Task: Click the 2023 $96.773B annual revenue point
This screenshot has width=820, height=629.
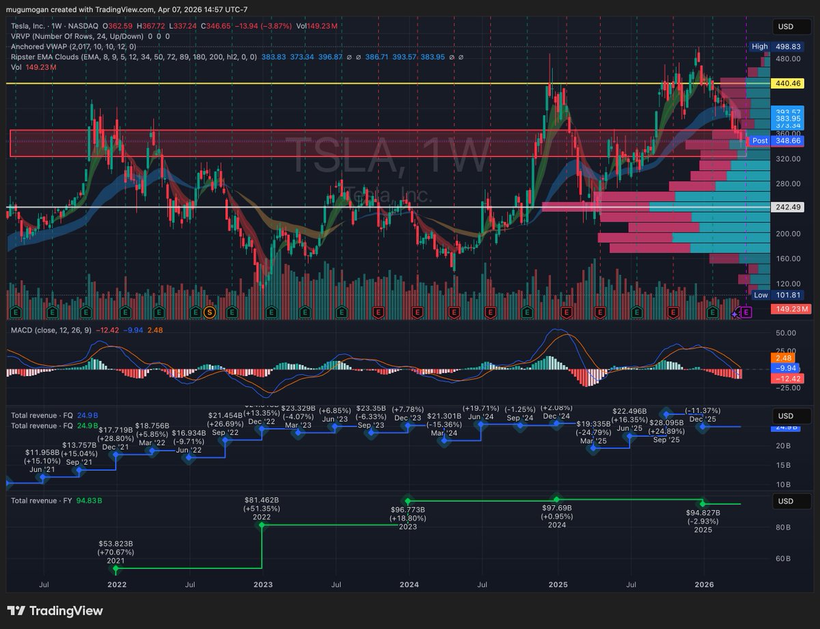Action: [x=409, y=501]
